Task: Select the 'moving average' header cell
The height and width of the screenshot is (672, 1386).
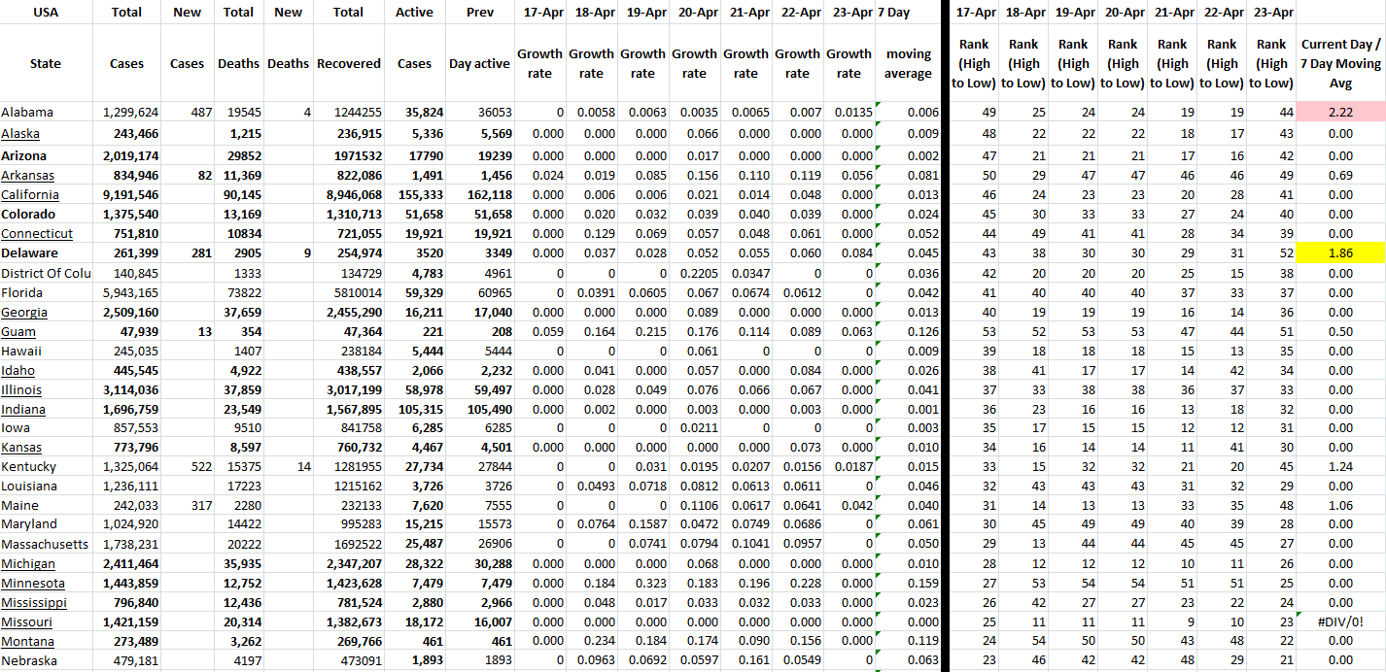Action: point(908,63)
